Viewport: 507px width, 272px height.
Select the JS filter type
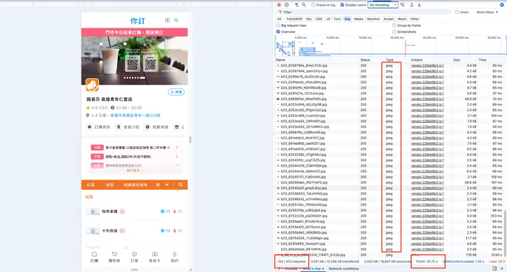pos(328,18)
